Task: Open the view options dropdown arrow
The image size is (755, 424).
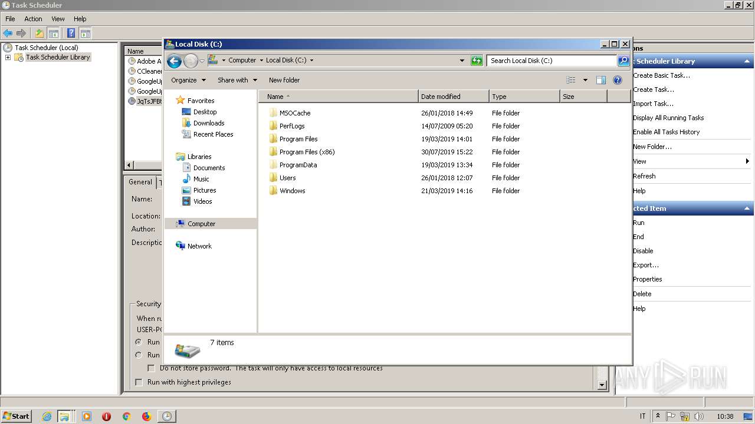Action: (585, 80)
